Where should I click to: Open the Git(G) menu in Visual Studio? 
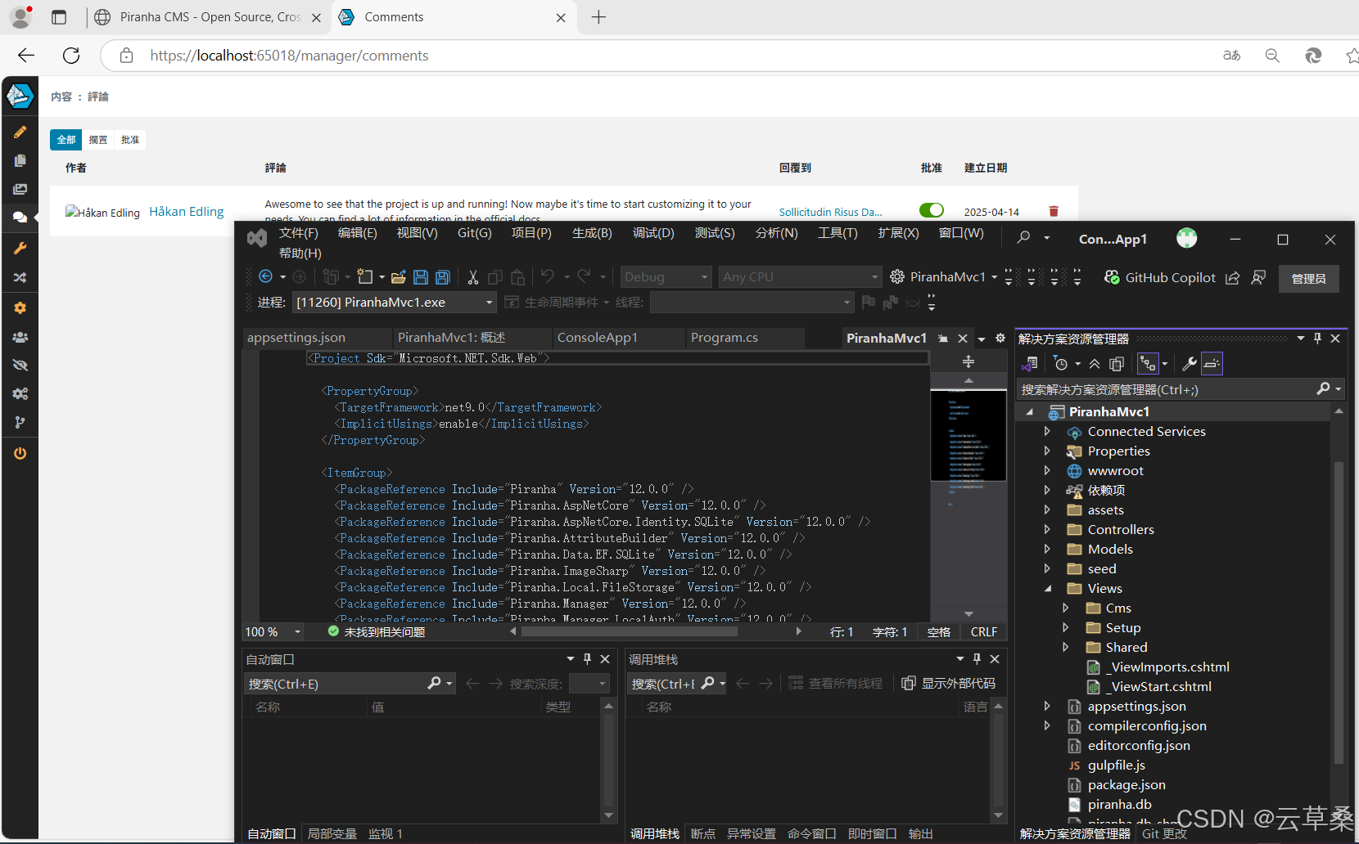(x=474, y=233)
